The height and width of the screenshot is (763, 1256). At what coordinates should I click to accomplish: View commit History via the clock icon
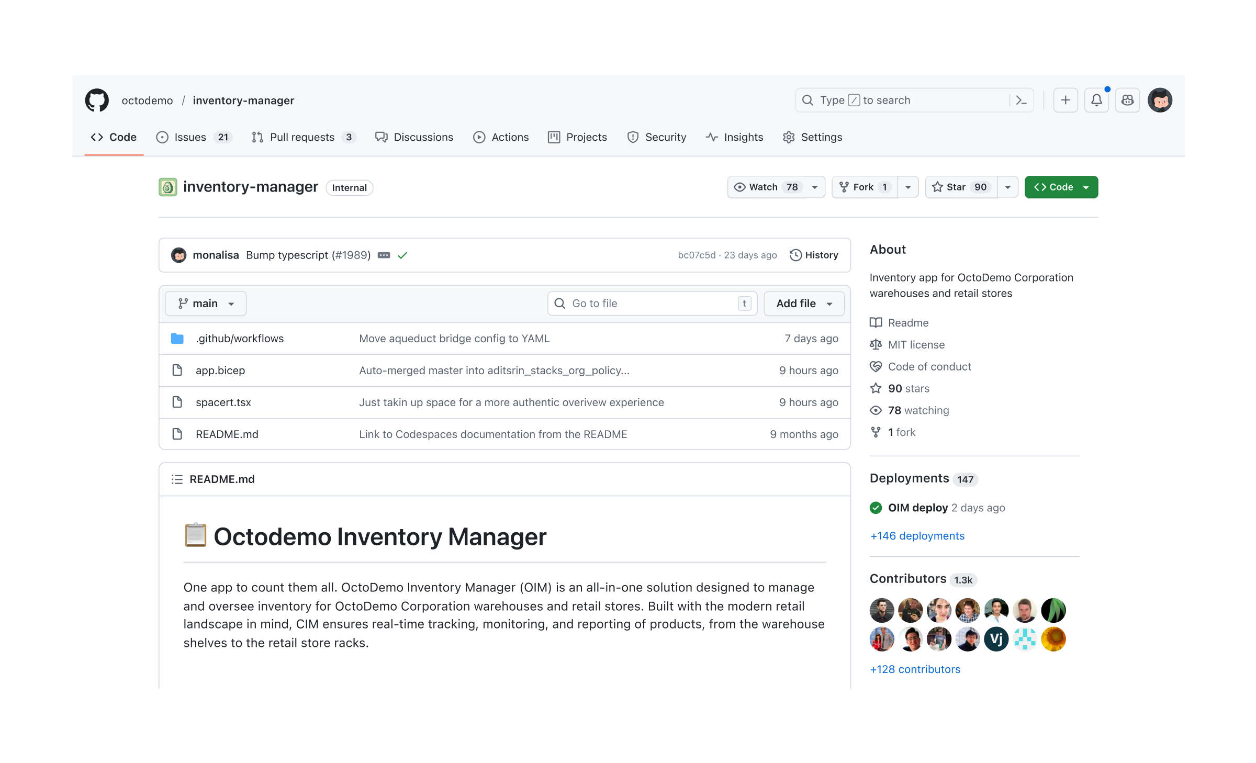795,255
